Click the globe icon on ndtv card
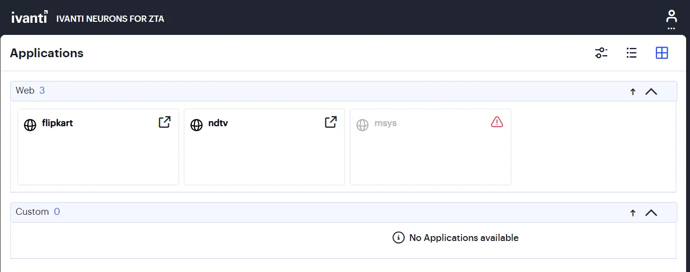This screenshot has height=272, width=690. pos(197,126)
